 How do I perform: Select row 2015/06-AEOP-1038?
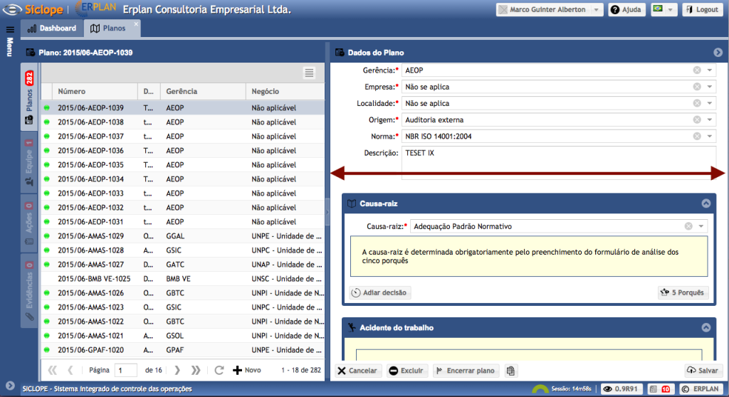[x=183, y=122]
